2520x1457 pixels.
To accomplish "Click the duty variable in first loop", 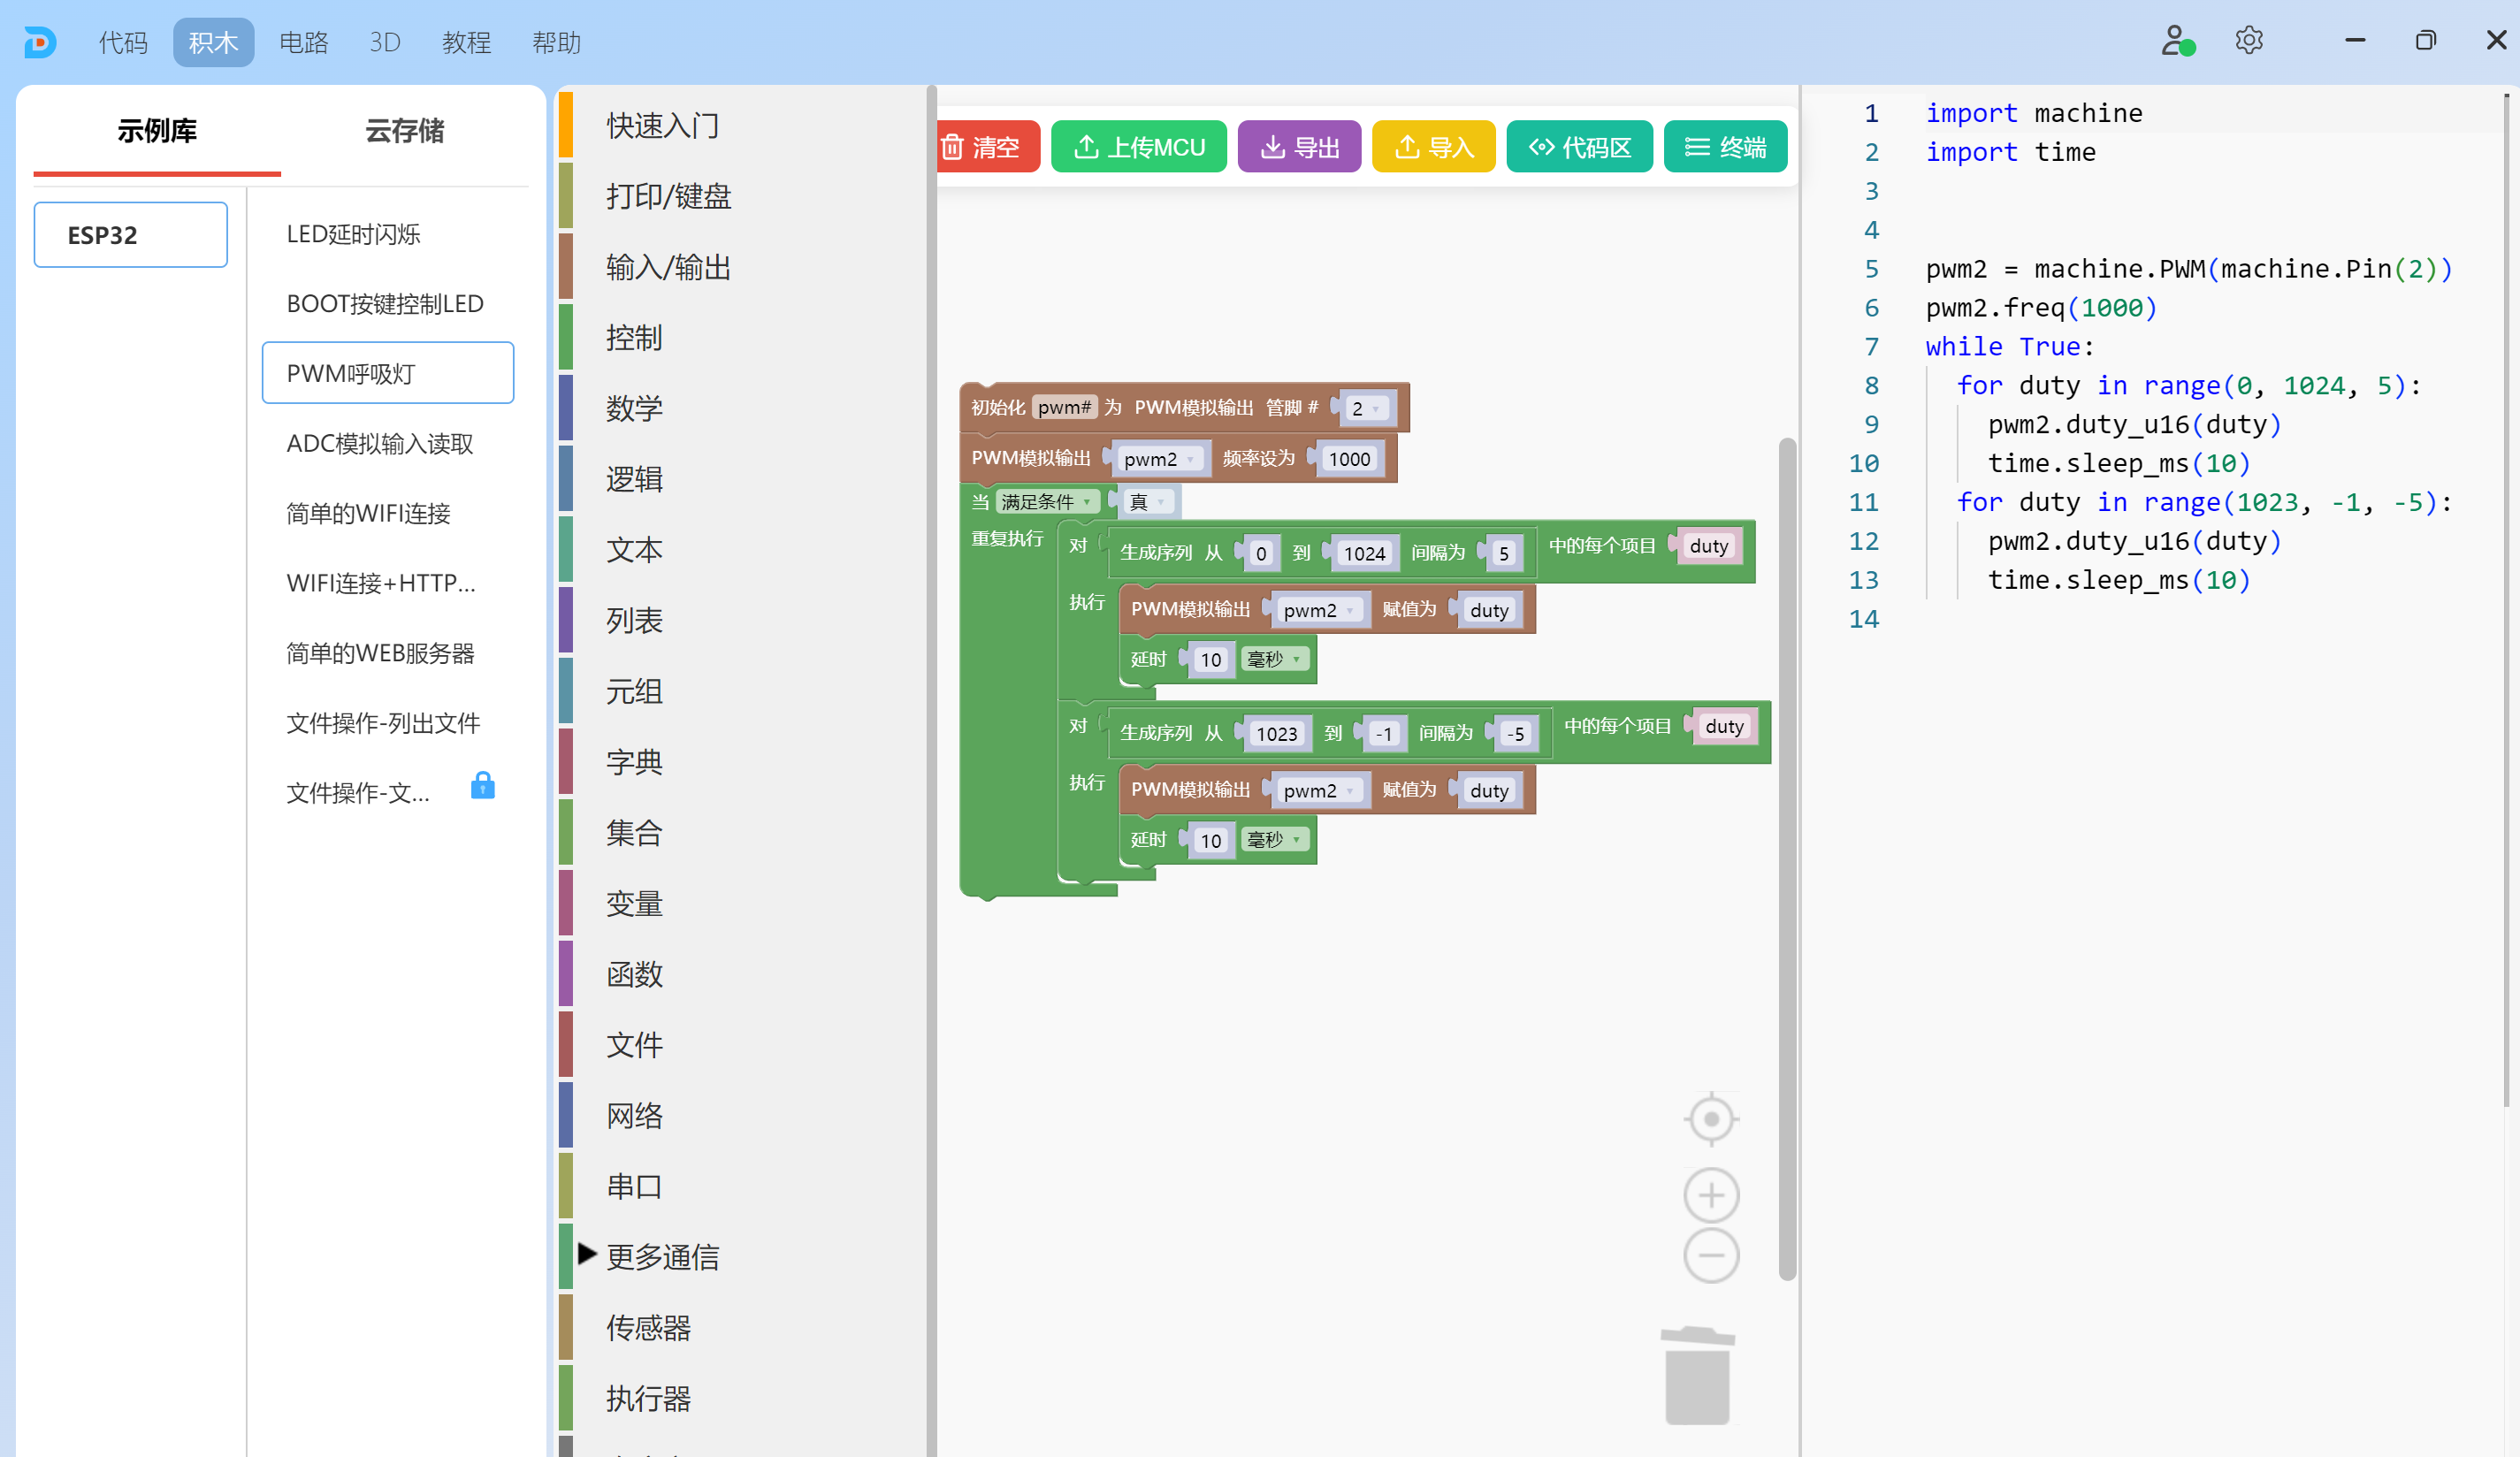I will (x=1708, y=546).
